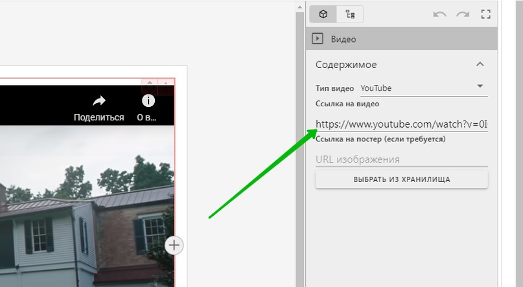Click the Содержимое section title
The height and width of the screenshot is (287, 523).
pyautogui.click(x=346, y=65)
